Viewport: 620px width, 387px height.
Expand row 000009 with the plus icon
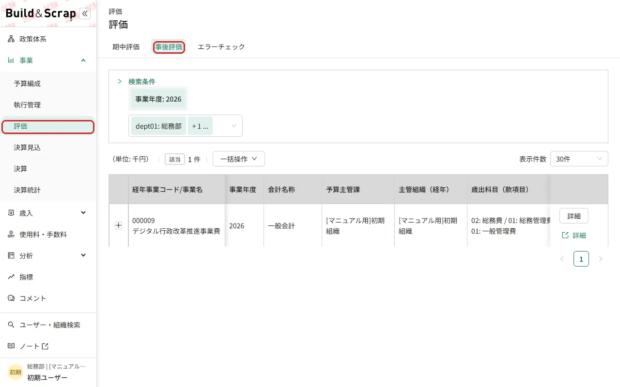point(118,225)
